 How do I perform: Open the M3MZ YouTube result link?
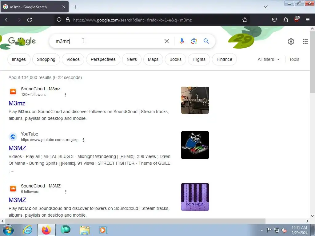(x=18, y=148)
